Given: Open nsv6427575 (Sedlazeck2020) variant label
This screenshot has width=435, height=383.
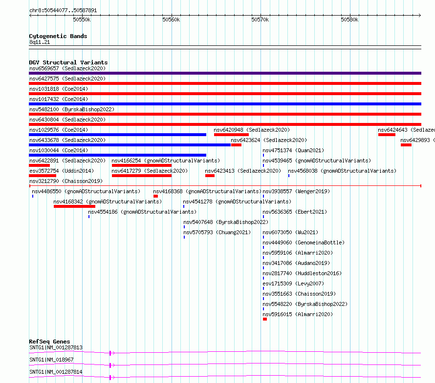Looking at the screenshot, I should (67, 79).
